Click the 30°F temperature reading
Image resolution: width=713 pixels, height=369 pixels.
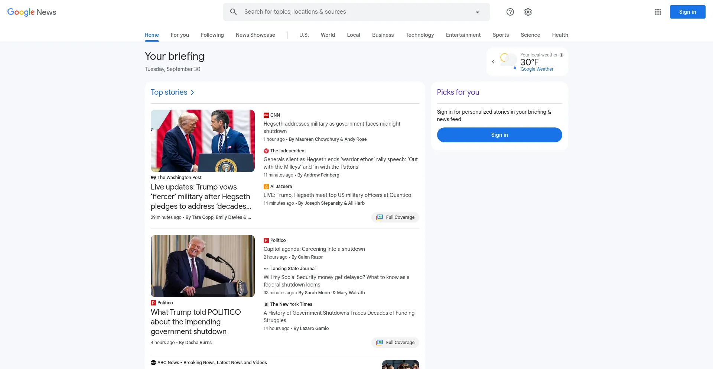pos(529,62)
